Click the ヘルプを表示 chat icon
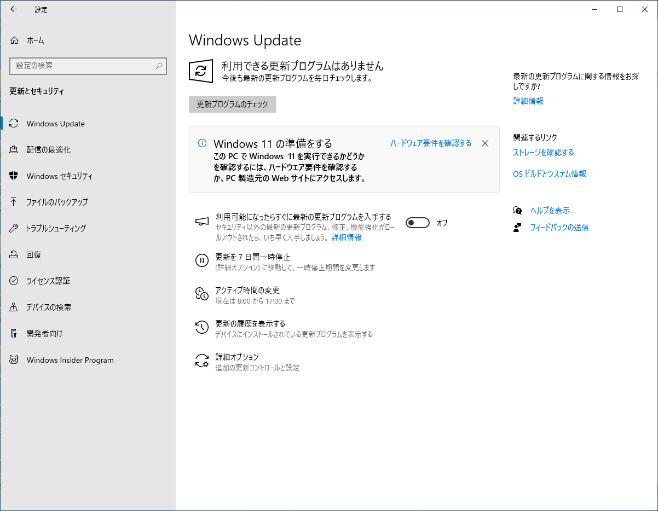 tap(517, 210)
